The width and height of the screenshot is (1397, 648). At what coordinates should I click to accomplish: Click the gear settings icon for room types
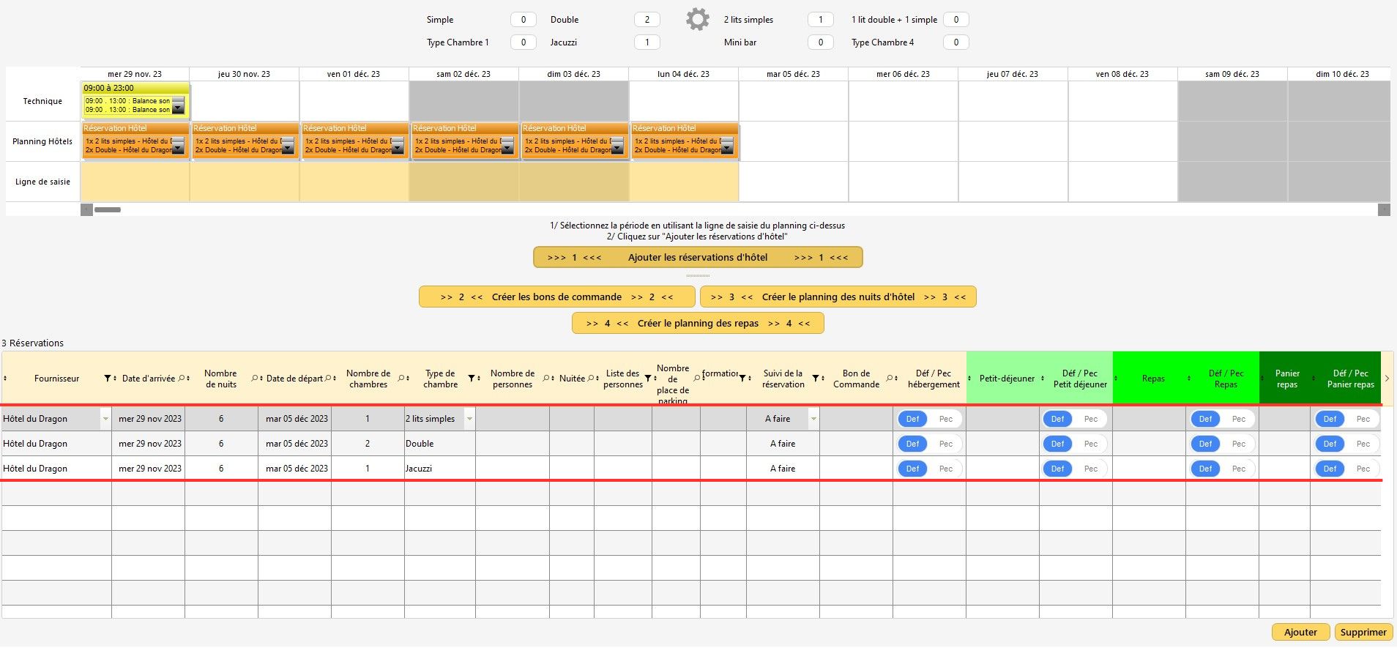point(697,20)
